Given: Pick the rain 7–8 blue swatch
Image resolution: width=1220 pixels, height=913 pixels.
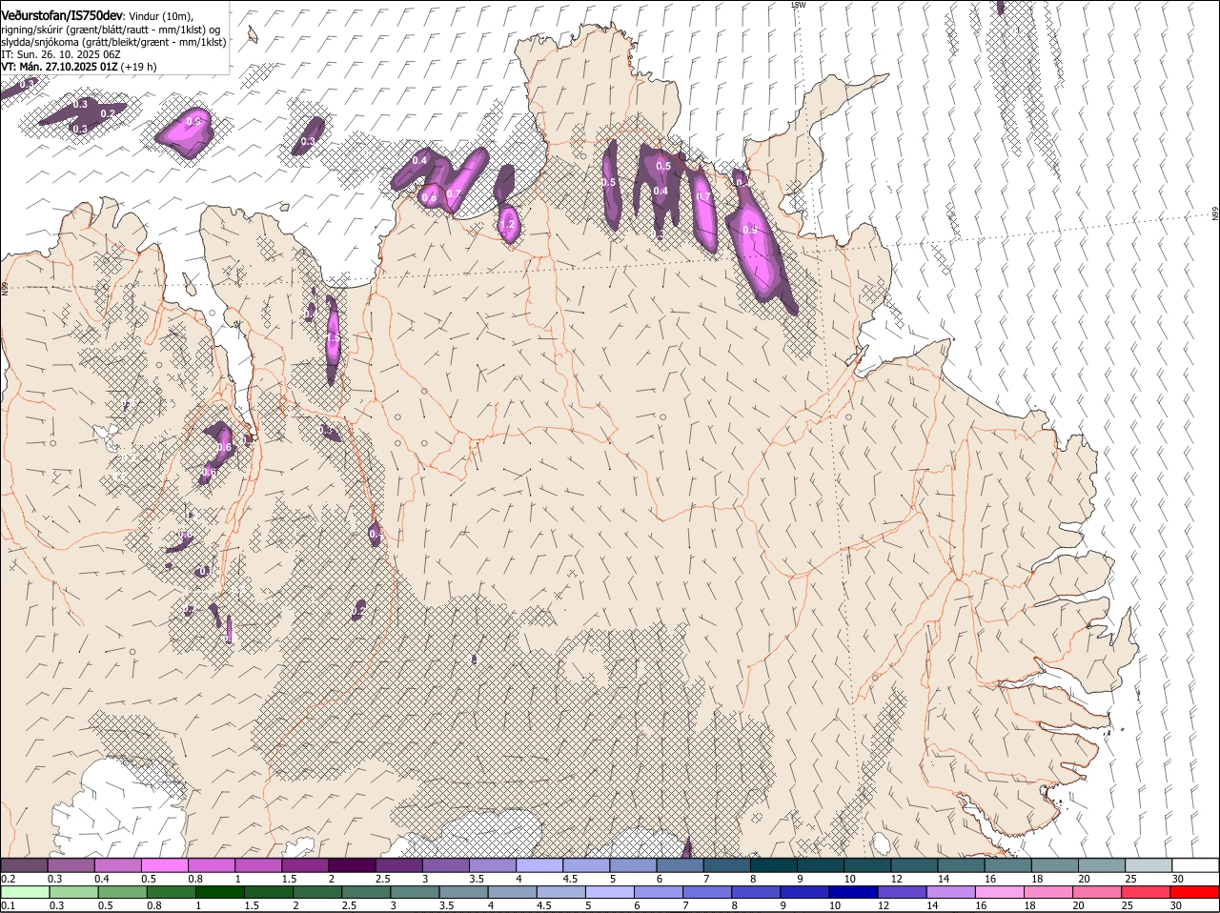Looking at the screenshot, I should (709, 892).
